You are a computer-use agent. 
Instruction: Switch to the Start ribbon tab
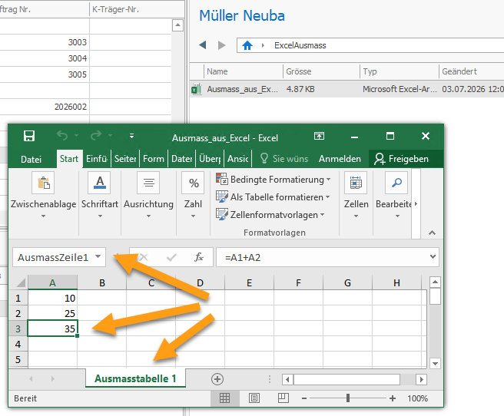pyautogui.click(x=69, y=159)
